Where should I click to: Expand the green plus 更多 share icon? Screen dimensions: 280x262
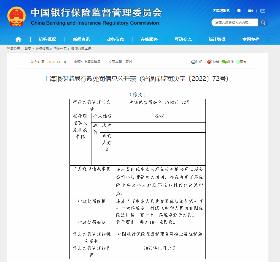tap(238, 62)
